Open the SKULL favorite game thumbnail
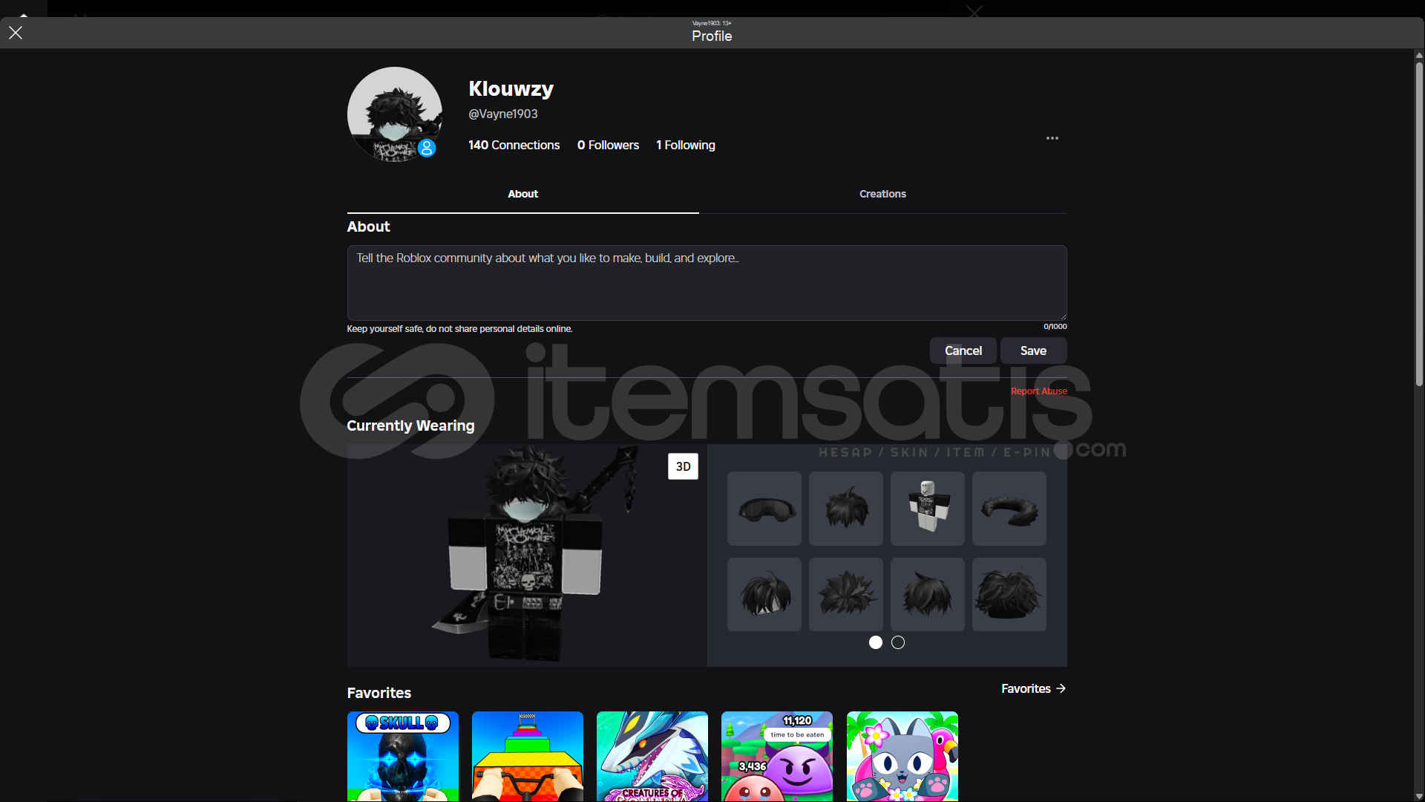This screenshot has width=1425, height=802. [x=403, y=756]
